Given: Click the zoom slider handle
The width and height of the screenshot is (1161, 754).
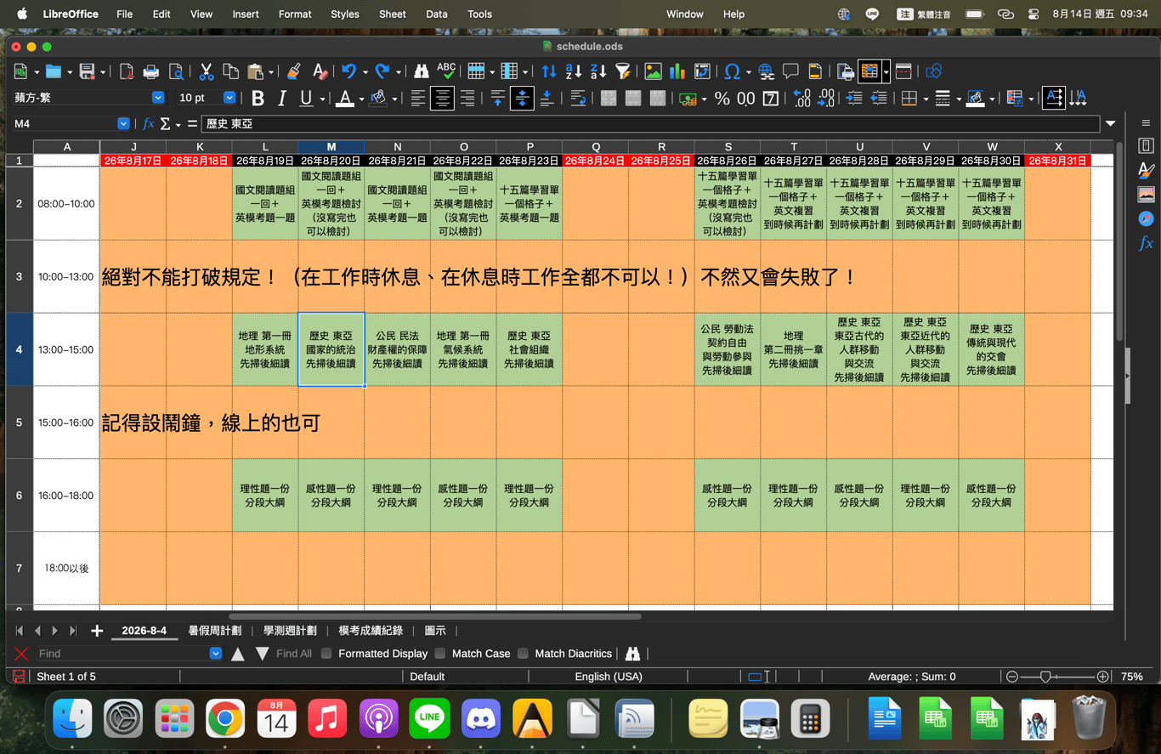Looking at the screenshot, I should click(1045, 677).
